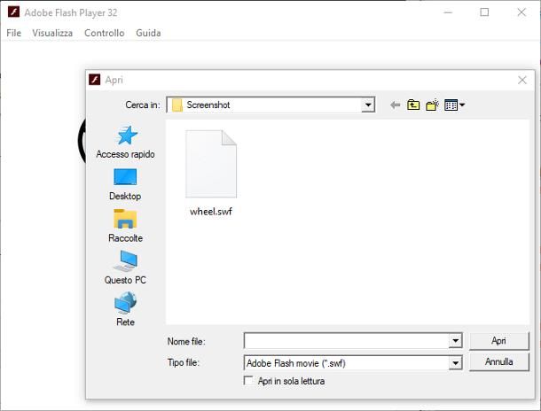541x411 pixels.
Task: Open the File menu
Action: point(14,33)
